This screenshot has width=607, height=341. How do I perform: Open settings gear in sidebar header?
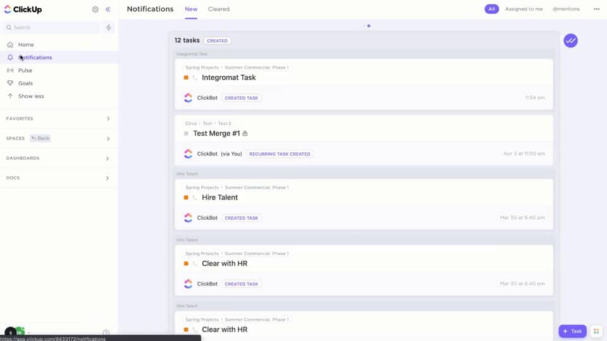95,9
